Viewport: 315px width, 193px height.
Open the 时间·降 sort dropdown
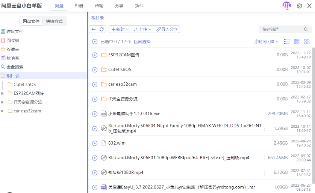coord(266,42)
